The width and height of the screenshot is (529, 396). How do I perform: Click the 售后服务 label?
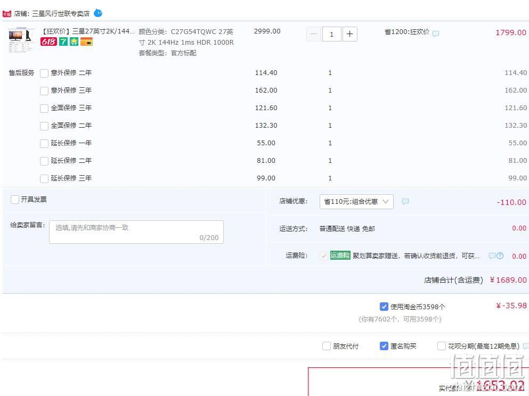pyautogui.click(x=22, y=73)
